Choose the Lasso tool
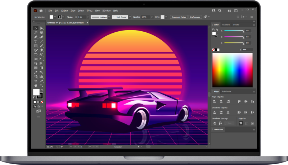288x165 pixels. [41, 33]
